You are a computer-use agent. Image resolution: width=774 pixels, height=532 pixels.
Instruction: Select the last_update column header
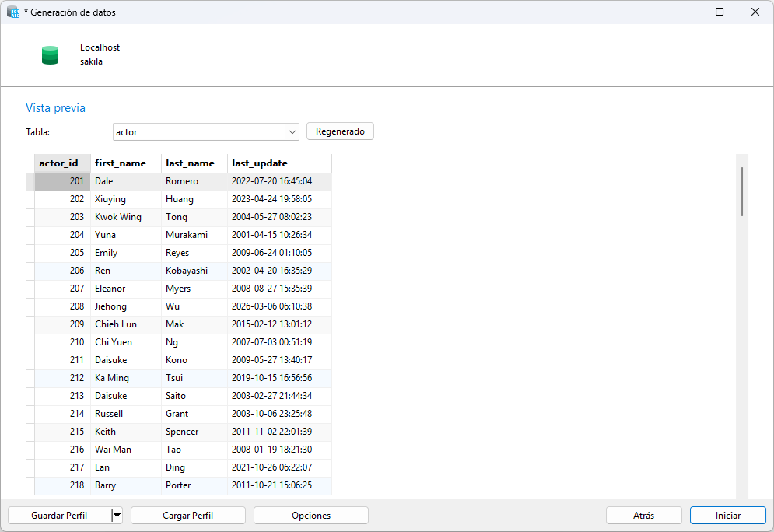pyautogui.click(x=279, y=163)
